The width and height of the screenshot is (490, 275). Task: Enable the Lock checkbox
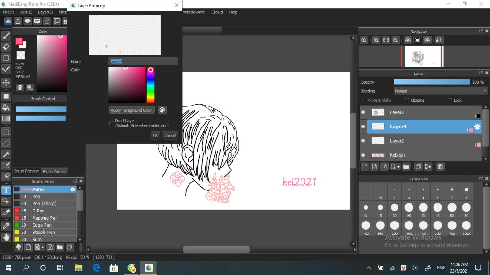tap(450, 100)
